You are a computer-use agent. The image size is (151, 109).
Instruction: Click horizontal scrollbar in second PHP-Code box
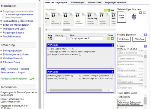(x=76, y=90)
